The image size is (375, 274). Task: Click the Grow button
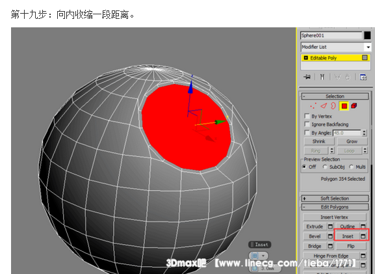(352, 141)
